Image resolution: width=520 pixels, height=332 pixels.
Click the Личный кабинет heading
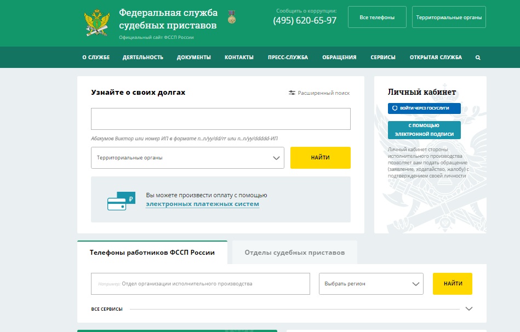point(422,92)
